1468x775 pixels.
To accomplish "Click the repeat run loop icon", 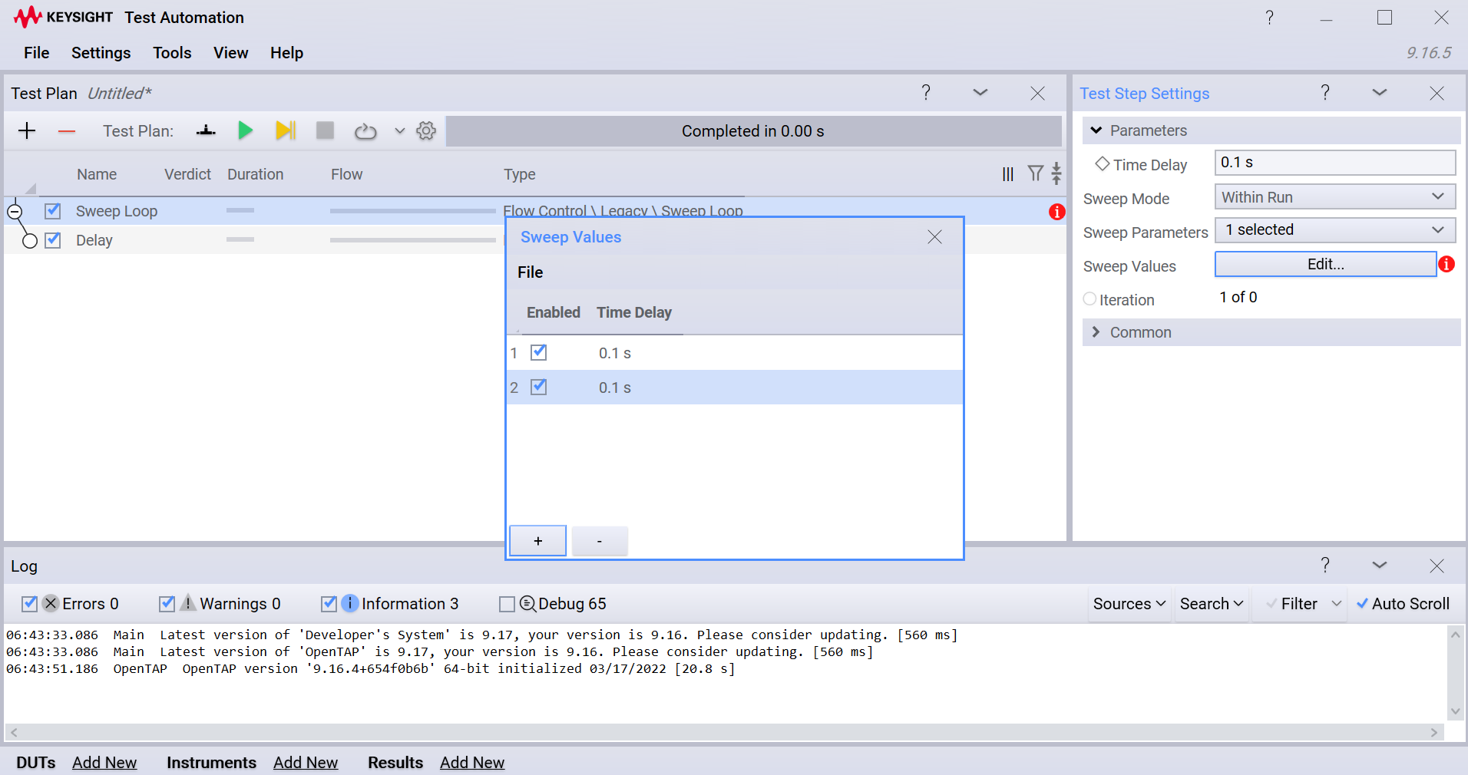I will pyautogui.click(x=365, y=130).
